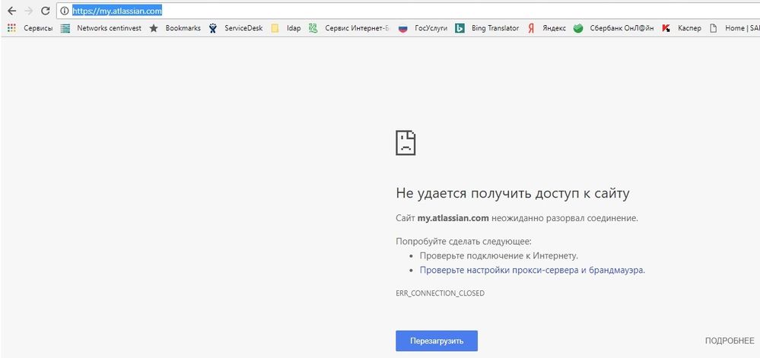Open the Networks centinvest bookmark label
Image resolution: width=760 pixels, height=358 pixels.
[x=109, y=28]
